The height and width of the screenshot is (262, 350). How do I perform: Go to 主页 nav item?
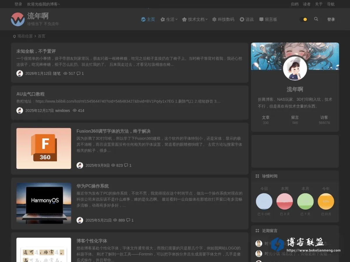click(x=148, y=20)
